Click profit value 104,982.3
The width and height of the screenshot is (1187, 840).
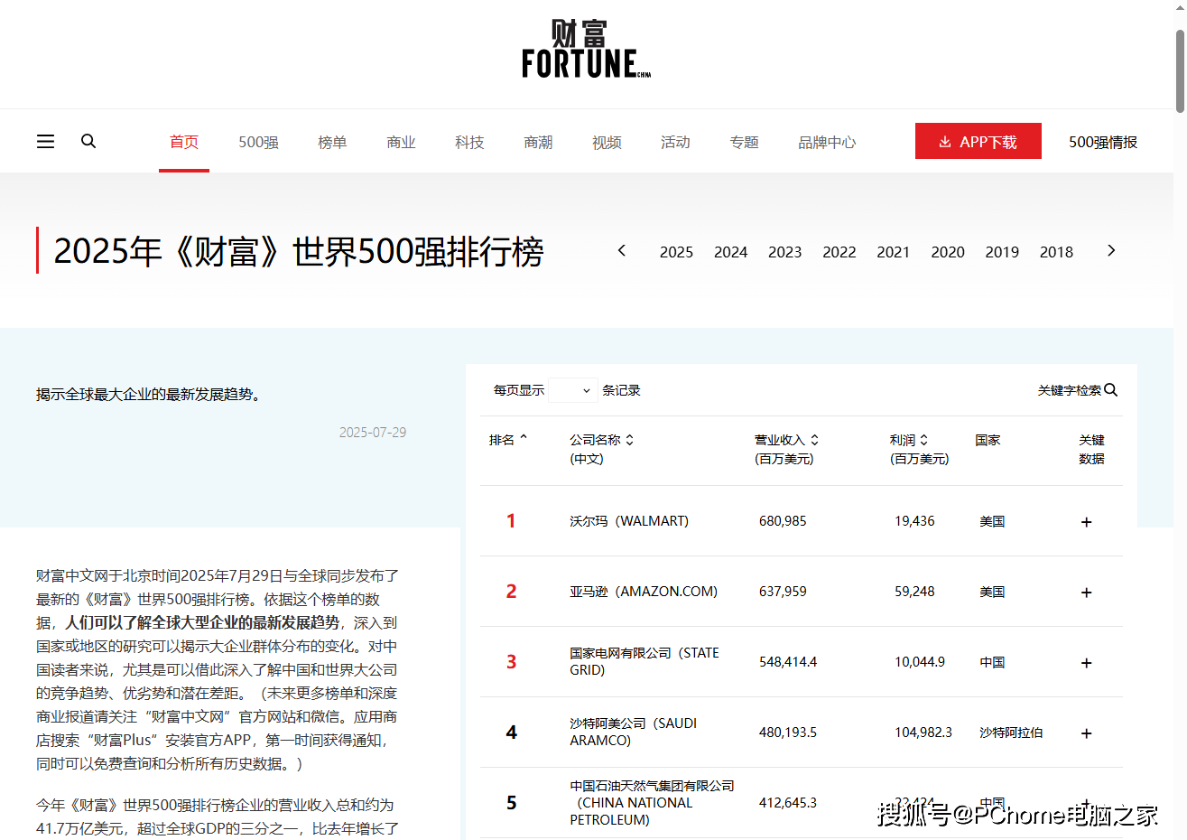pos(923,733)
